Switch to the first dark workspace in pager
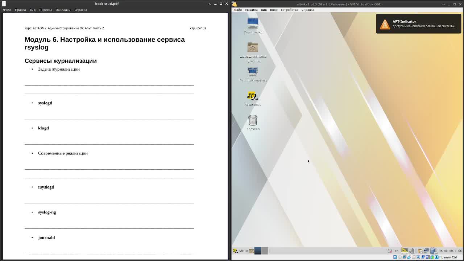The image size is (464, 261). coord(258,251)
